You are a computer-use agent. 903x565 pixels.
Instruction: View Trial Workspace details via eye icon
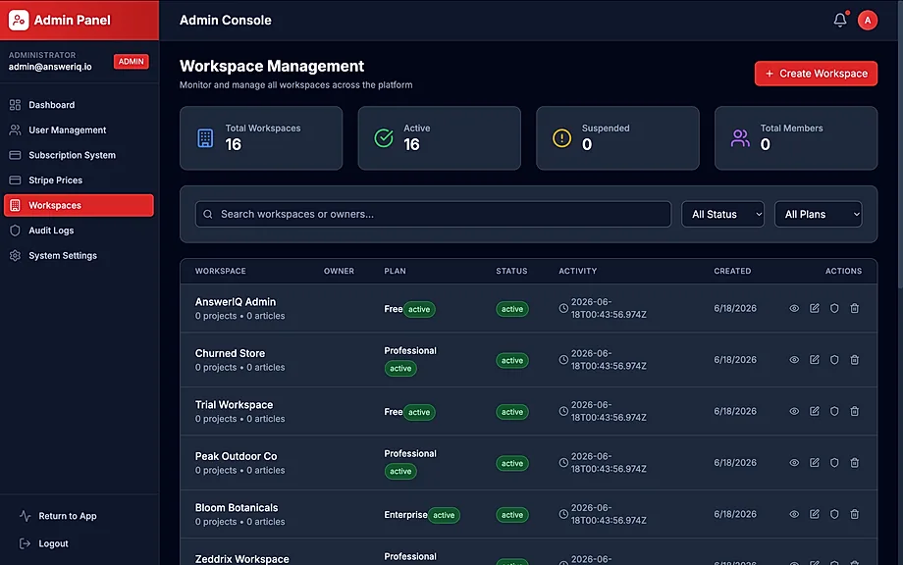[794, 411]
